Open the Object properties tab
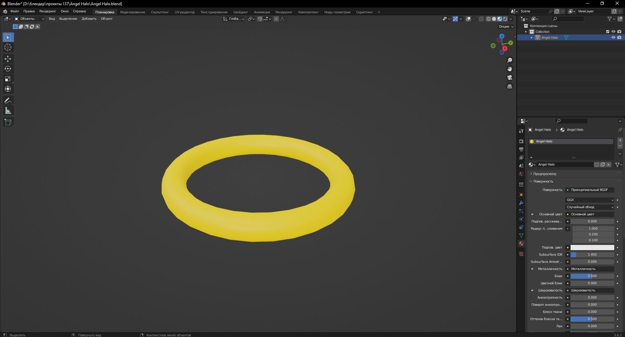625x337 pixels. (x=521, y=195)
